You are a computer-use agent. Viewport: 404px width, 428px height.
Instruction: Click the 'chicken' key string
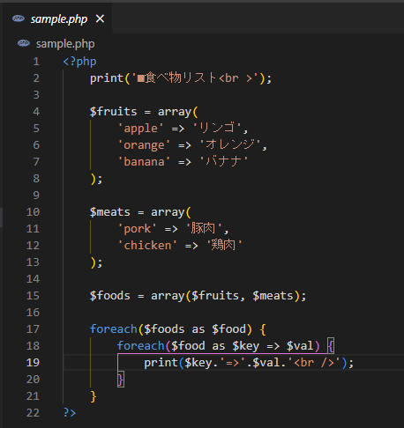tap(147, 246)
